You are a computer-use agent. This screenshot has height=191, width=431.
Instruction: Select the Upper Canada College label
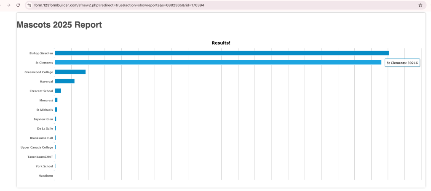click(37, 147)
